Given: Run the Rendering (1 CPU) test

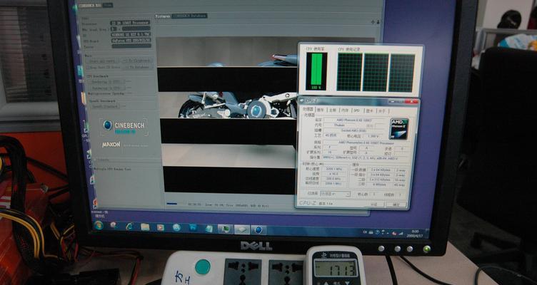Looking at the screenshot, I should point(108,82).
